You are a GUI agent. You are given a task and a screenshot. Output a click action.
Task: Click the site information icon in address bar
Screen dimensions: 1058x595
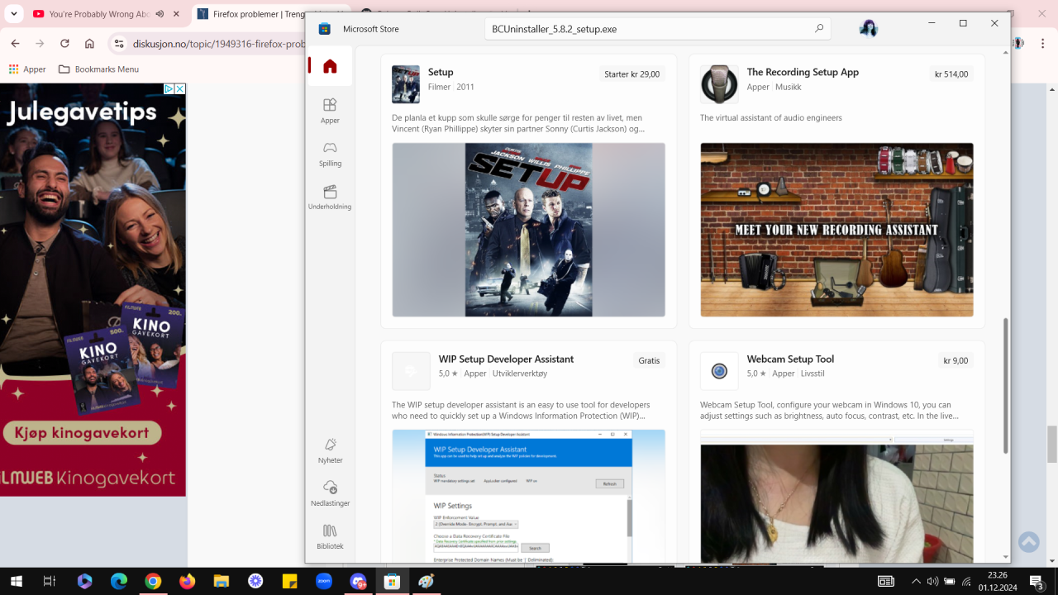click(119, 44)
